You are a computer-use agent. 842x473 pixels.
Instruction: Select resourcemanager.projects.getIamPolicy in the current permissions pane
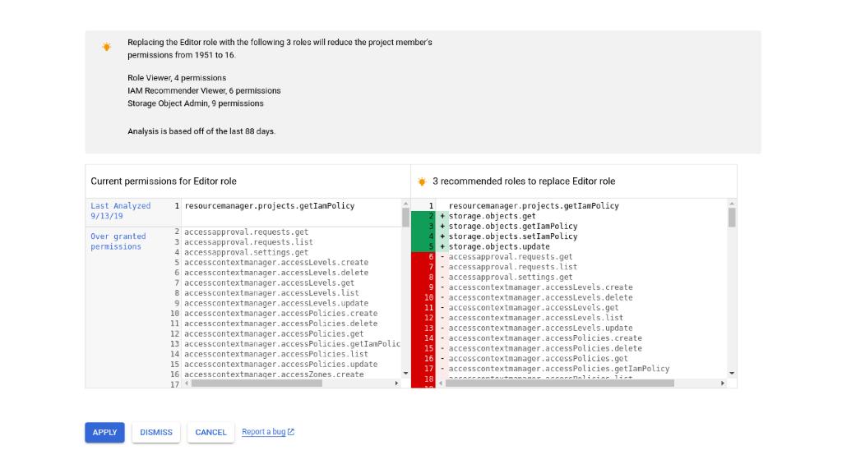[x=270, y=206]
